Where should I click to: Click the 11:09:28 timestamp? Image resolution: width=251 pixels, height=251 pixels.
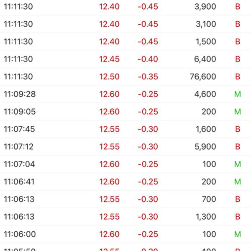coord(20,94)
